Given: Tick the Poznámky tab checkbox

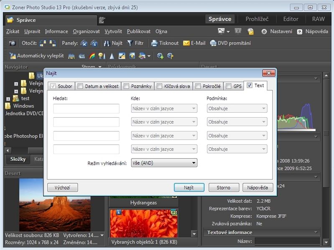Looking at the screenshot, I should coord(126,86).
